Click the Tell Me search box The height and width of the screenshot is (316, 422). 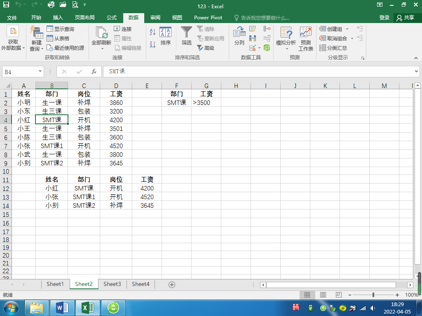click(x=262, y=18)
